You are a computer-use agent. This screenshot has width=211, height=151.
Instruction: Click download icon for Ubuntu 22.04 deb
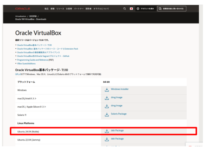coord(107,139)
